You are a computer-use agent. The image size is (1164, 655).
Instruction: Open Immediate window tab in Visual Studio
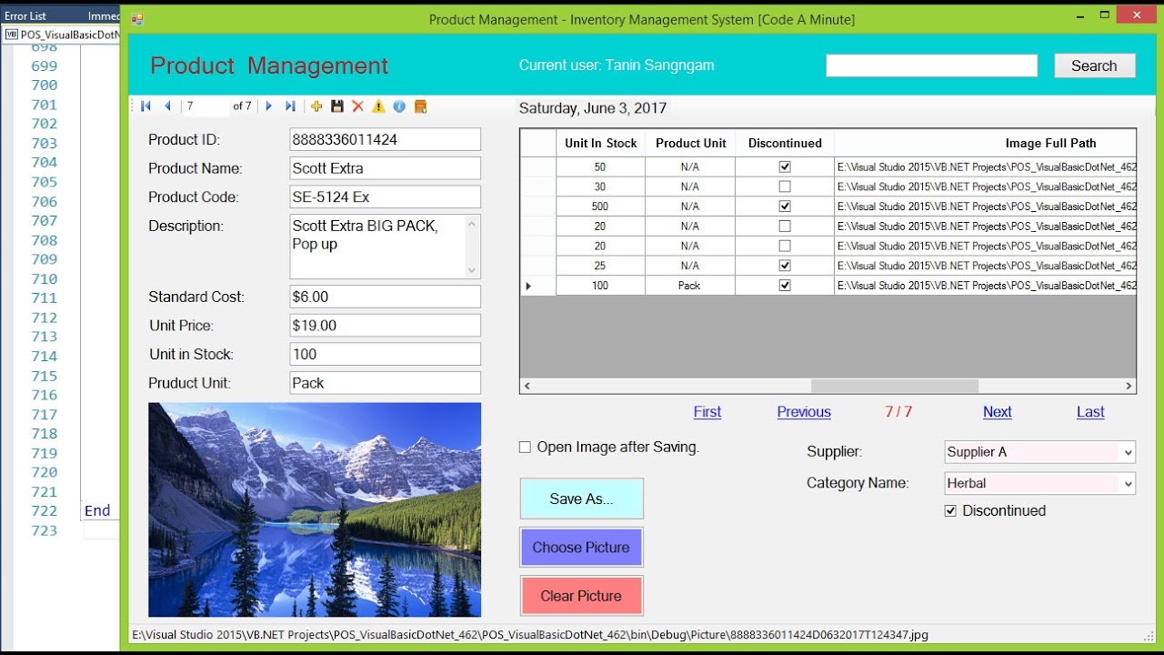pos(104,16)
